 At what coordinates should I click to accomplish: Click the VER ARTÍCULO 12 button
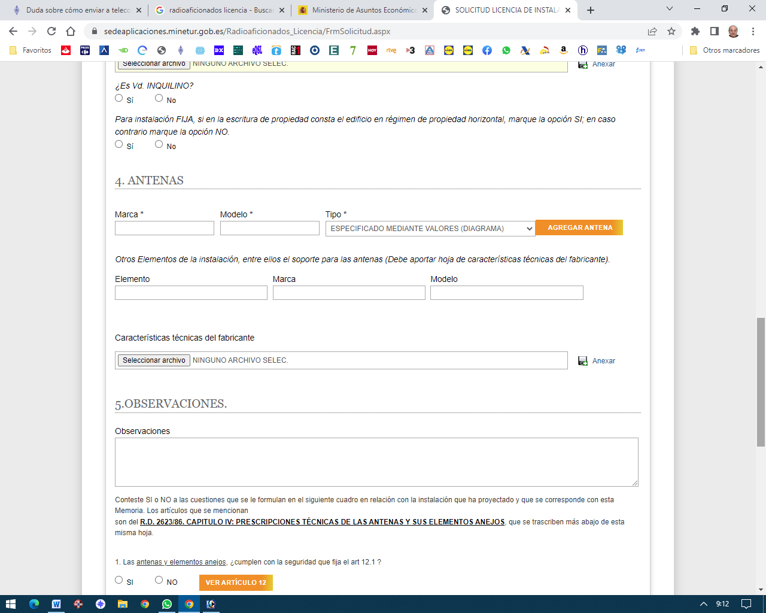[x=236, y=582]
